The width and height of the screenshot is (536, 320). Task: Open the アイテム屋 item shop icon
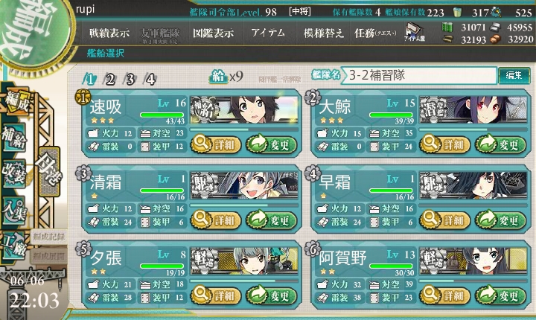click(414, 32)
